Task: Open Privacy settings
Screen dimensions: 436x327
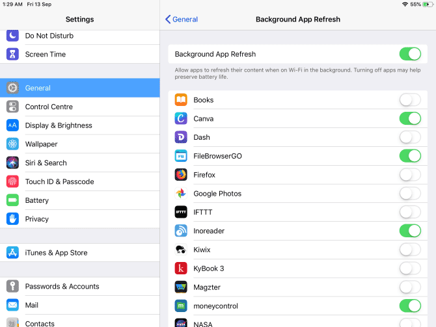Action: click(x=80, y=219)
